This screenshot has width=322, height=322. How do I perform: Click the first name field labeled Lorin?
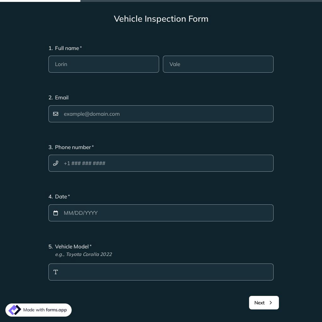coord(104,63)
